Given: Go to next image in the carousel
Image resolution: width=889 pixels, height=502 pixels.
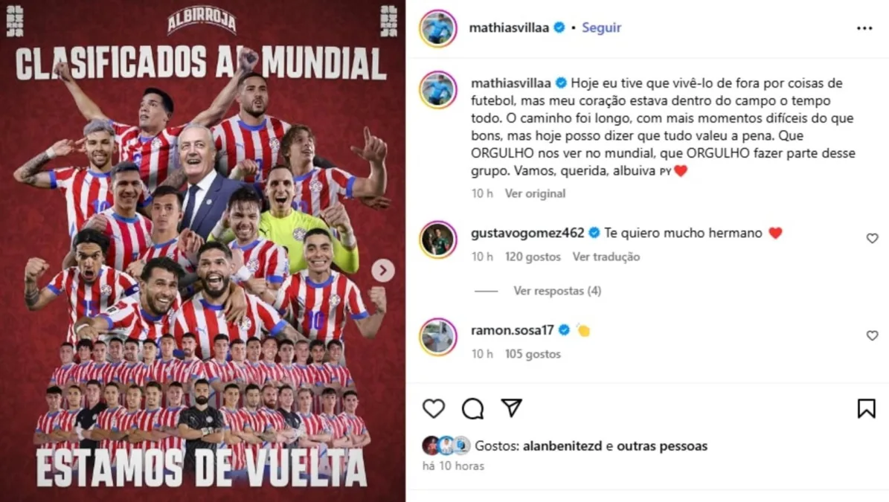Looking at the screenshot, I should (383, 270).
